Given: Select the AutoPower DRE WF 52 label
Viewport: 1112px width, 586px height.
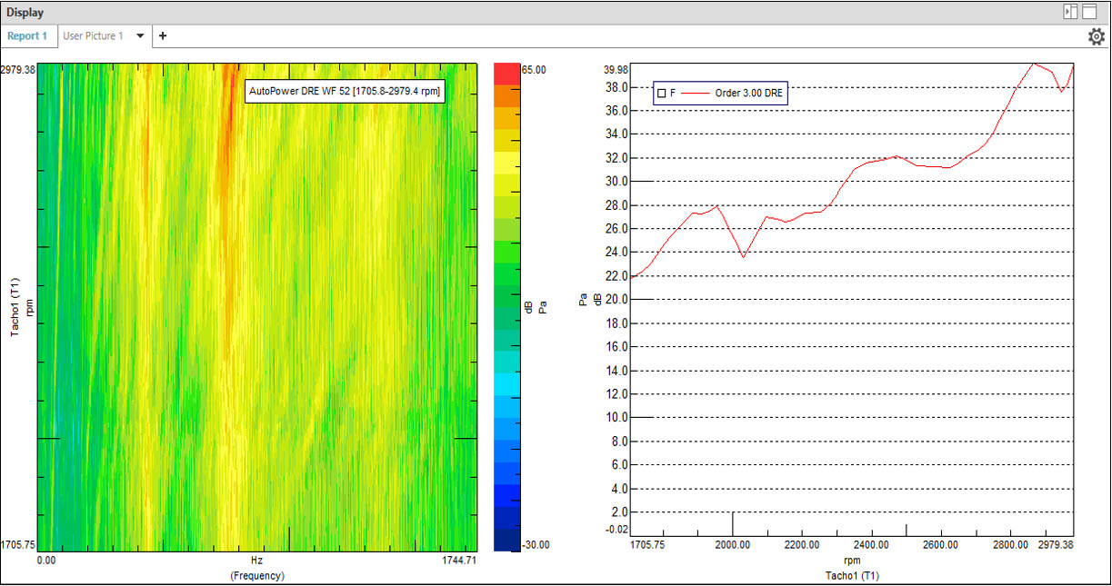Looking at the screenshot, I should click(x=345, y=92).
